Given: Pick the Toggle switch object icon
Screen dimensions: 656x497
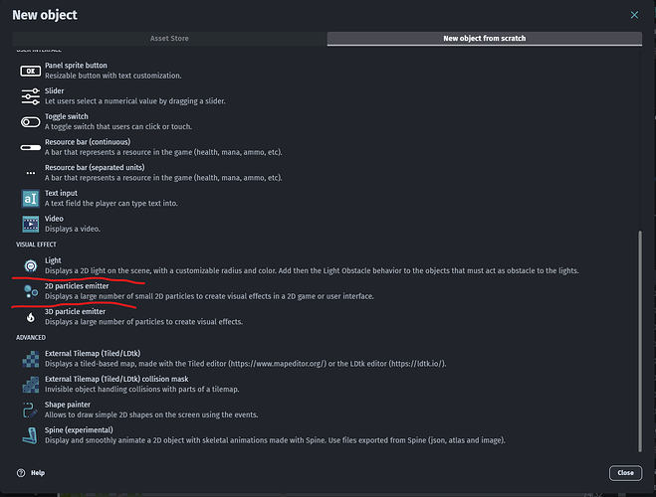Looking at the screenshot, I should pyautogui.click(x=30, y=121).
